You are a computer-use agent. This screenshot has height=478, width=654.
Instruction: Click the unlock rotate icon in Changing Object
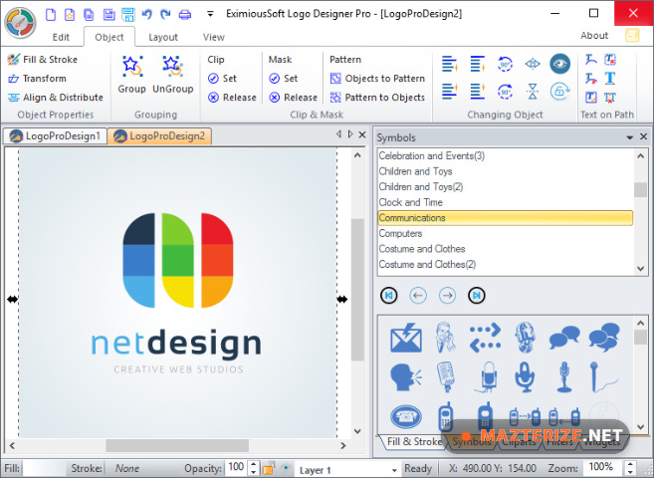click(x=559, y=92)
